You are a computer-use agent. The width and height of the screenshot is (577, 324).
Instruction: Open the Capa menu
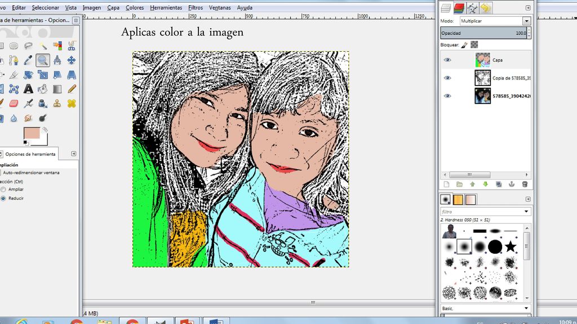coord(113,7)
